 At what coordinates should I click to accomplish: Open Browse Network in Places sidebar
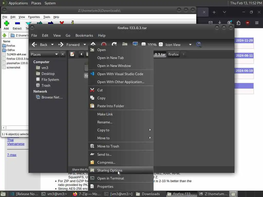click(52, 97)
